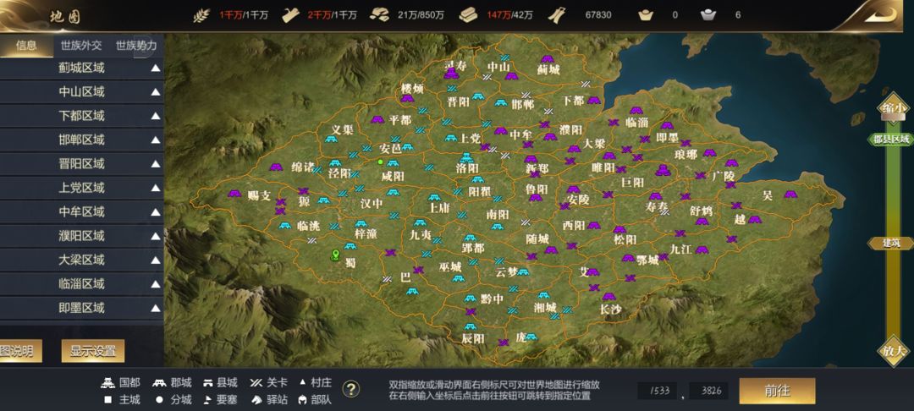Expand the 中山区域 row triangle
914x411 pixels.
click(x=156, y=92)
